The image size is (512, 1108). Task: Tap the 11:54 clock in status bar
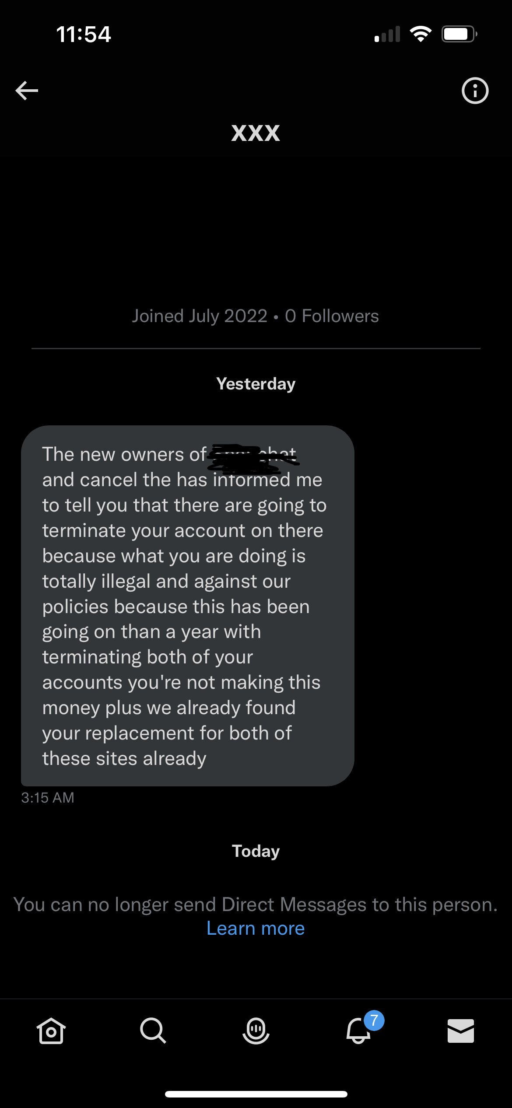click(84, 35)
